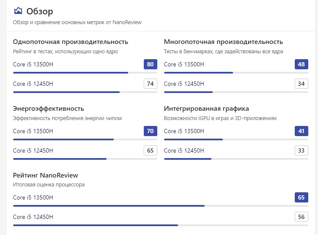
Task: Click Core i5 12450H label under Интегрированная графика
Action: click(x=184, y=150)
